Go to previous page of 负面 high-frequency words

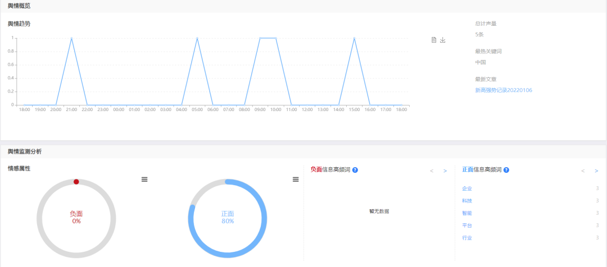click(432, 171)
